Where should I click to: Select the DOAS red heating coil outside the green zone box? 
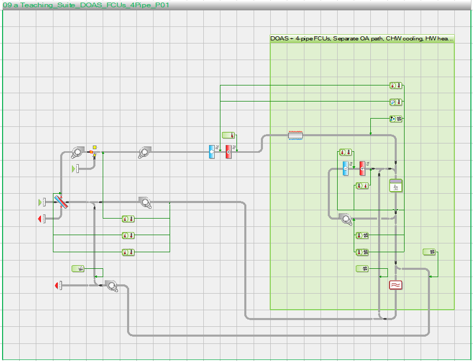point(229,152)
